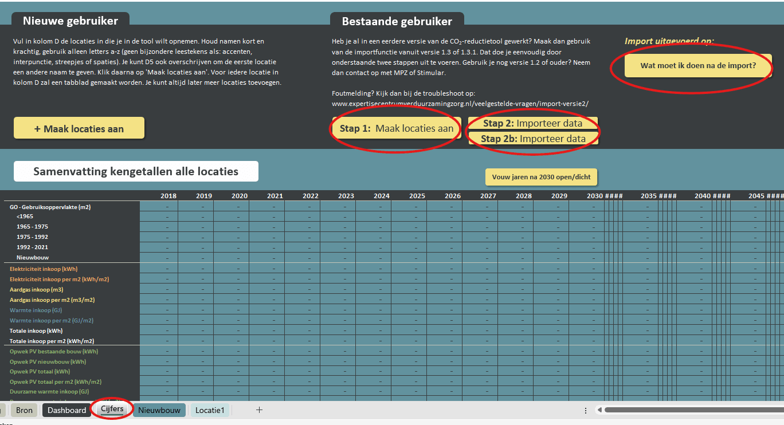This screenshot has width=784, height=425.
Task: Select the 'Nieuwe gebruiker' heading
Action: pos(70,21)
